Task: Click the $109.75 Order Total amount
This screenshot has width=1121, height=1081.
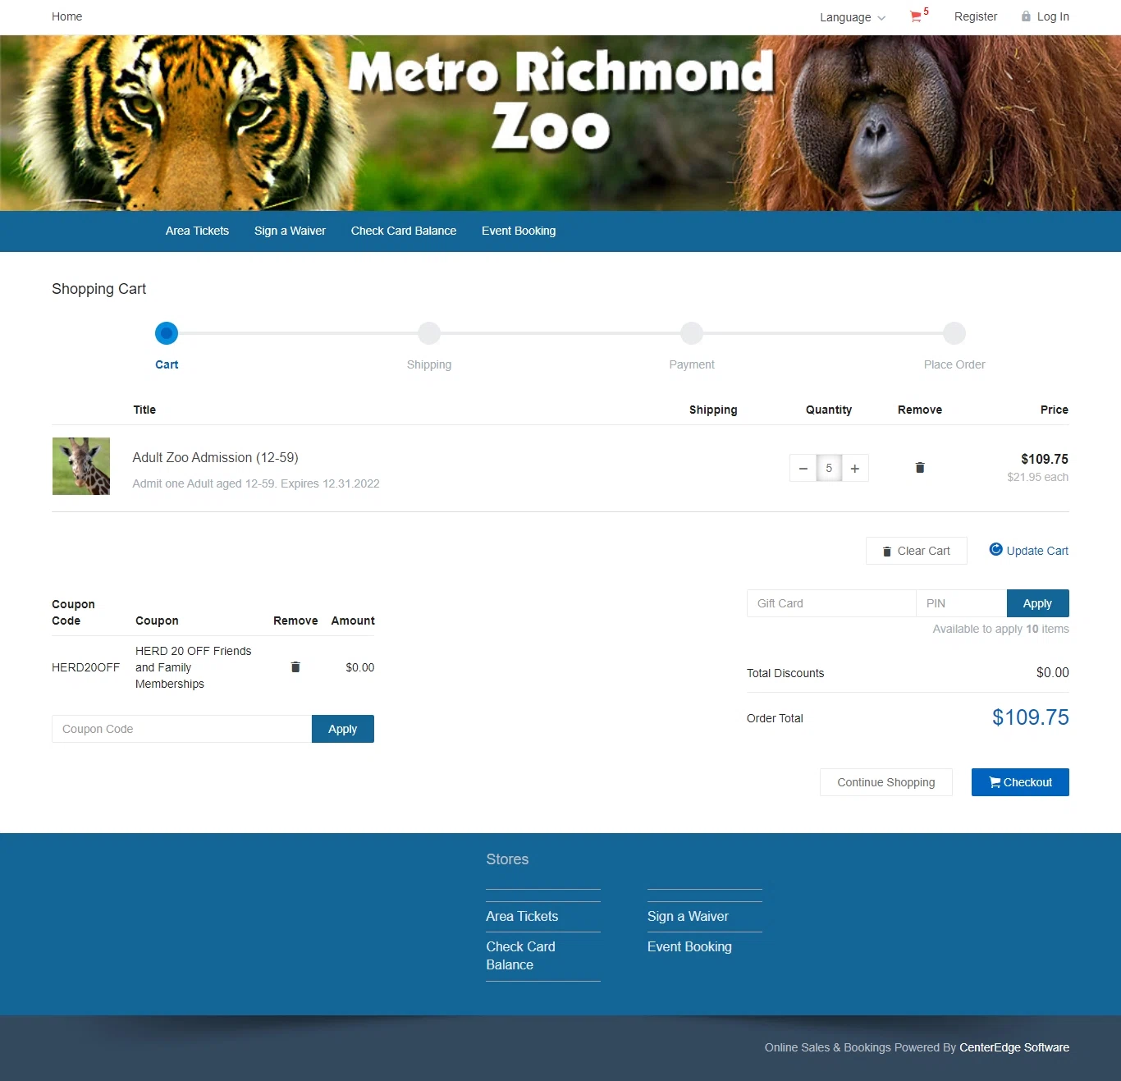Action: coord(1031,717)
